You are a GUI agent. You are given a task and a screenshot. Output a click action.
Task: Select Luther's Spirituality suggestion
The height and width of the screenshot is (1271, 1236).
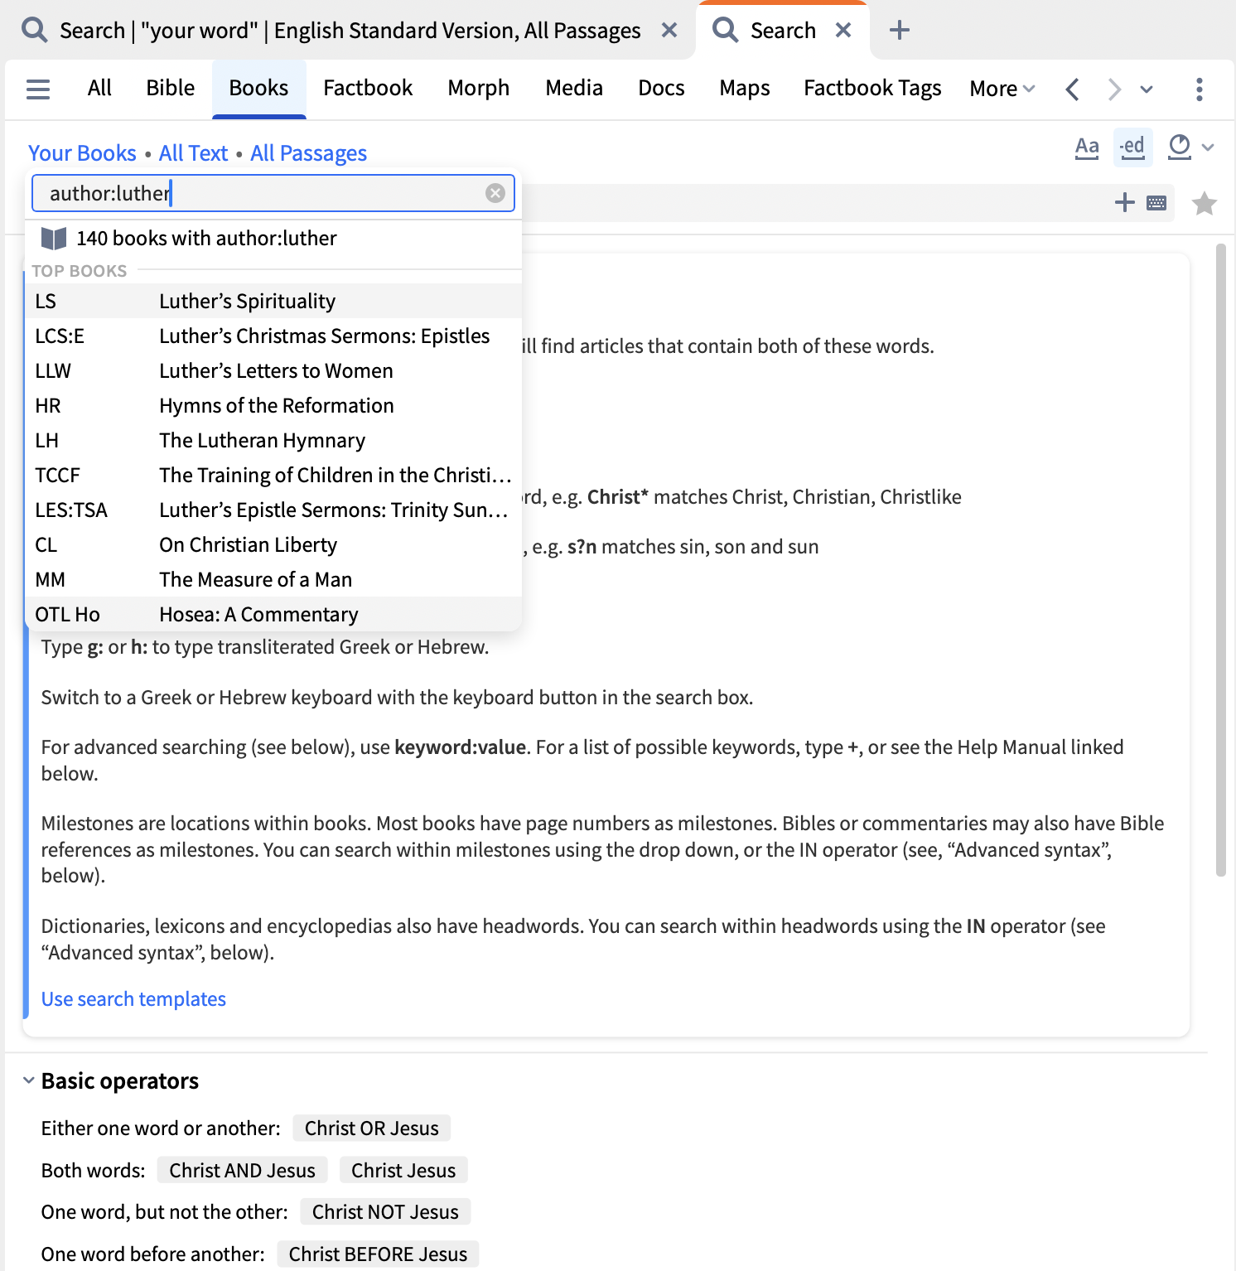[273, 301]
